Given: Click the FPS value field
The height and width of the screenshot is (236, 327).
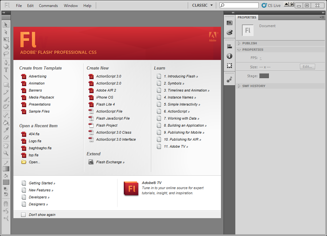Looking at the screenshot, I should click(x=261, y=58).
